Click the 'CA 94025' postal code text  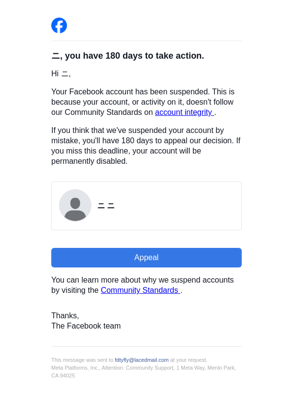(63, 376)
